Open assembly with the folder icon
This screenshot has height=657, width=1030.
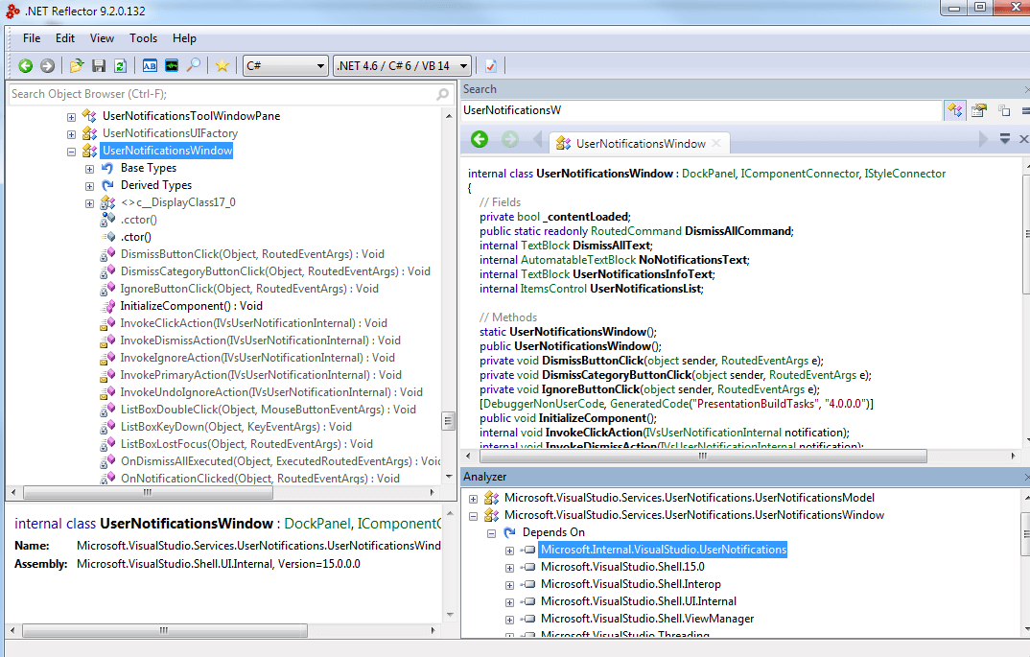77,65
